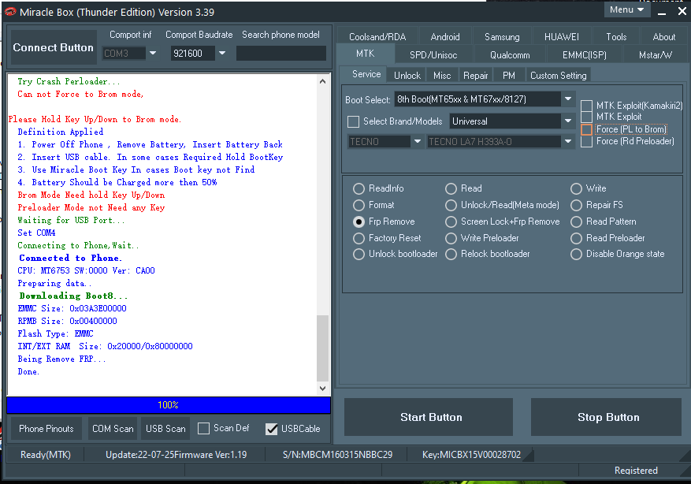Switch to the Qualcomm tab
Viewport: 691px width, 484px height.
click(510, 55)
